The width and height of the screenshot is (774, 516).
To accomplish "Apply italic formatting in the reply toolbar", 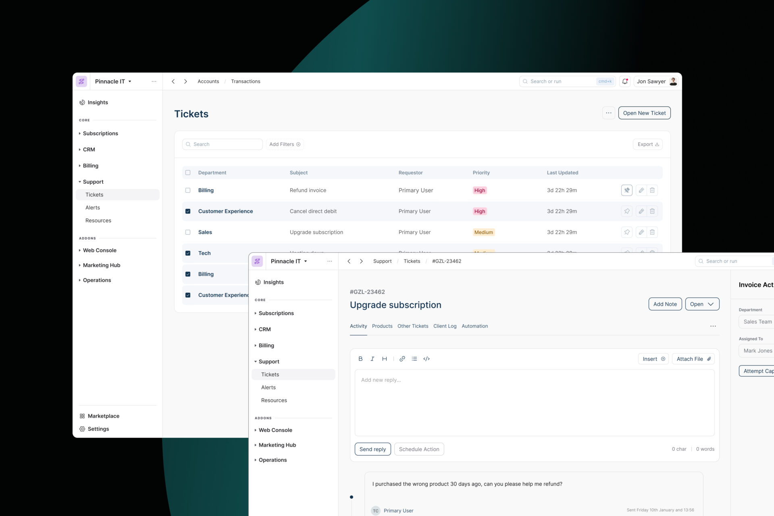I will point(372,358).
